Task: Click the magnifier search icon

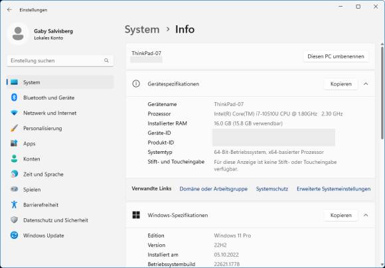Action: (106, 60)
